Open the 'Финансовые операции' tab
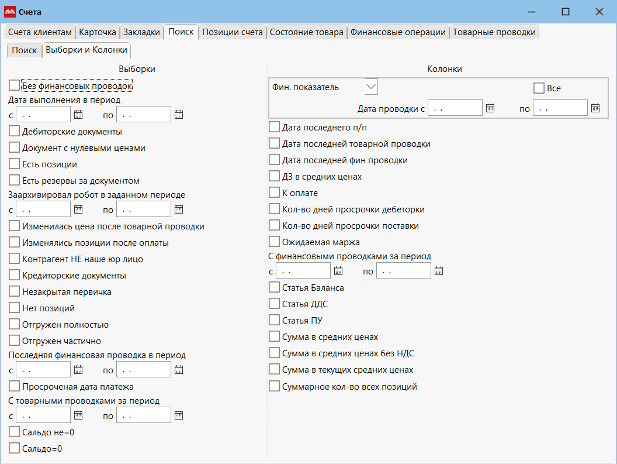The height and width of the screenshot is (464, 617). pos(398,32)
